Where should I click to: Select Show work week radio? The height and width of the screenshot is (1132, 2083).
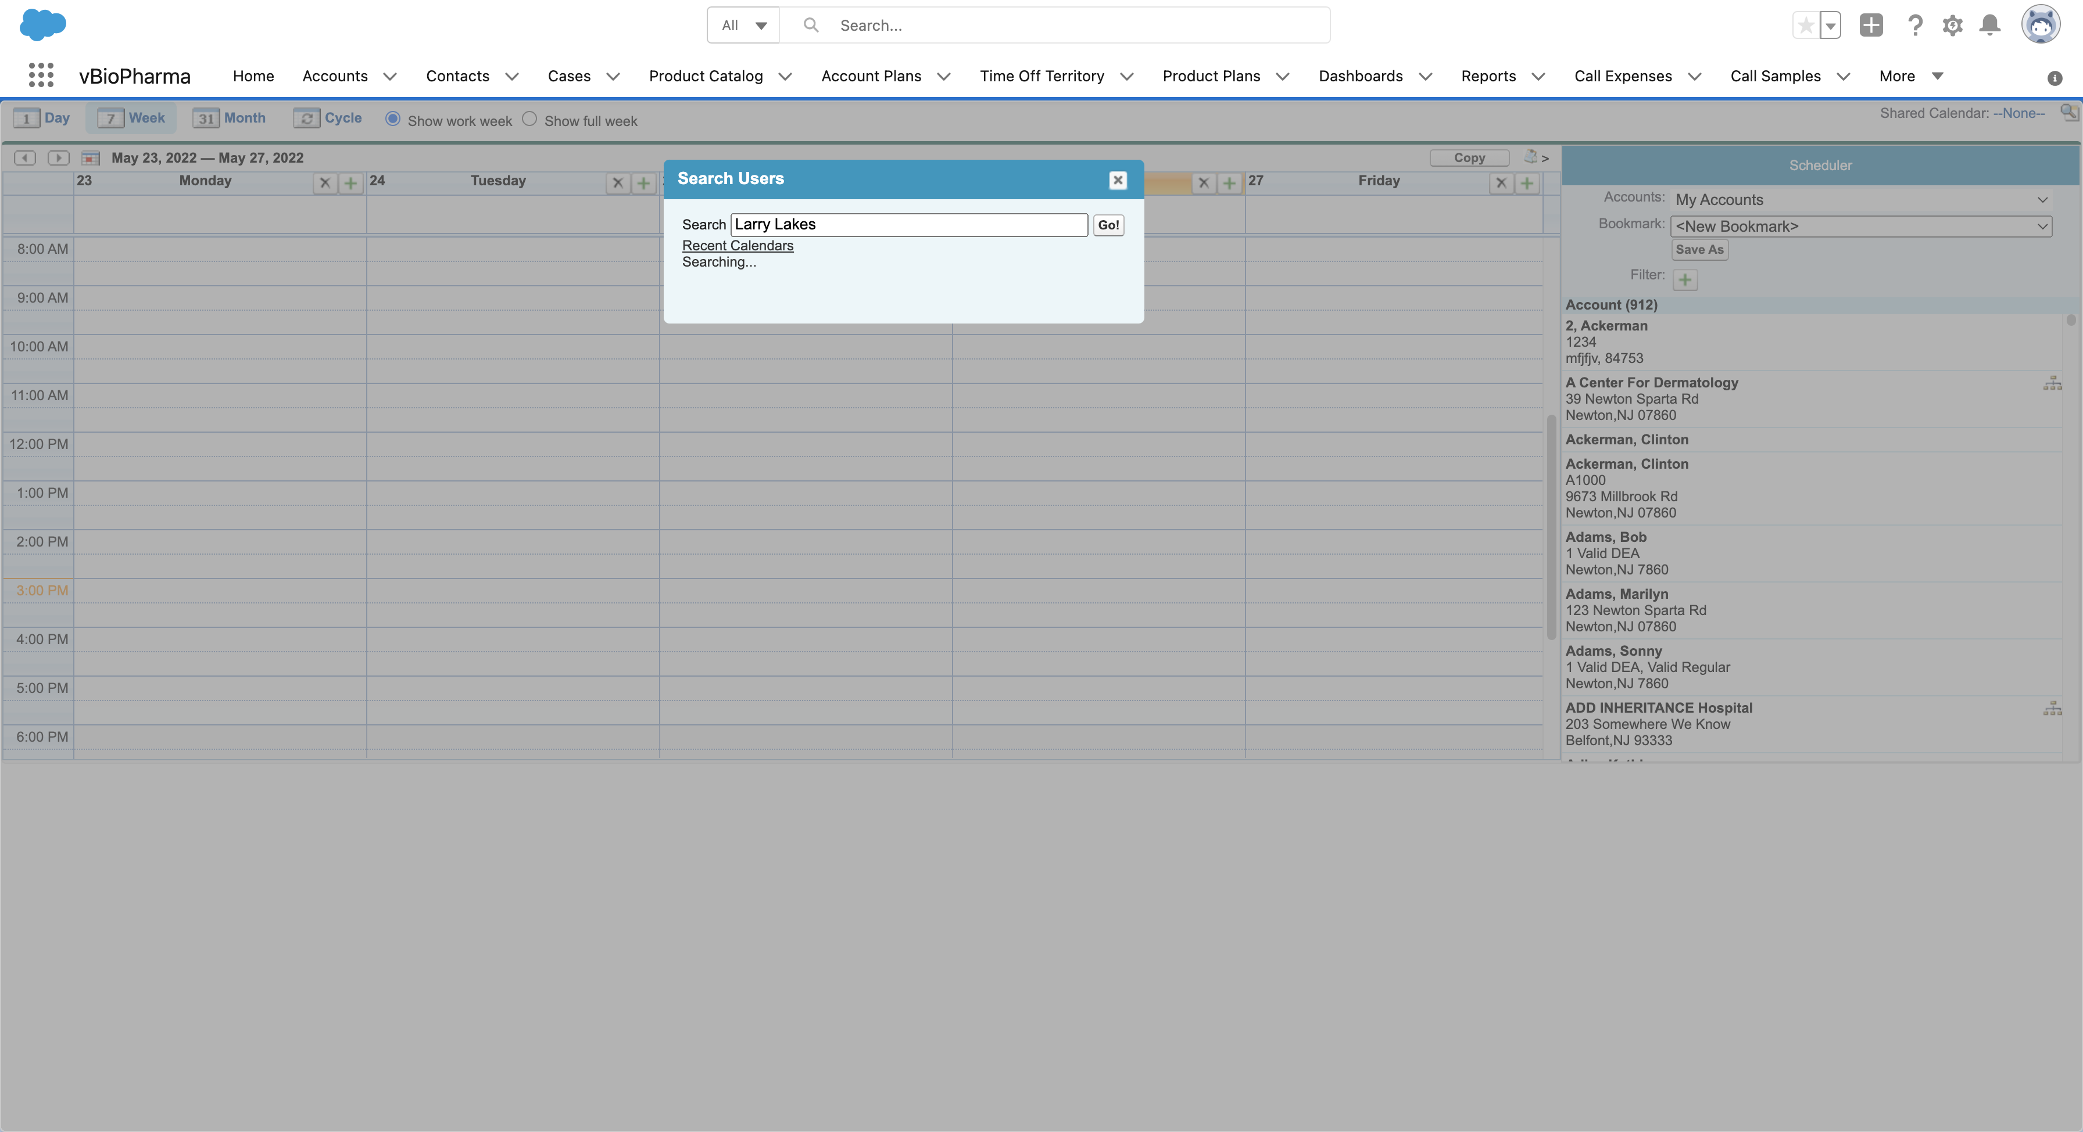pos(393,118)
